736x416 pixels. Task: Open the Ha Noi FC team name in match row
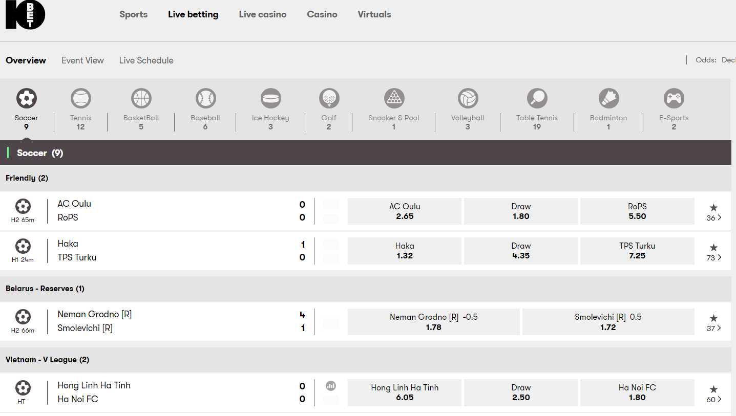pyautogui.click(x=78, y=399)
